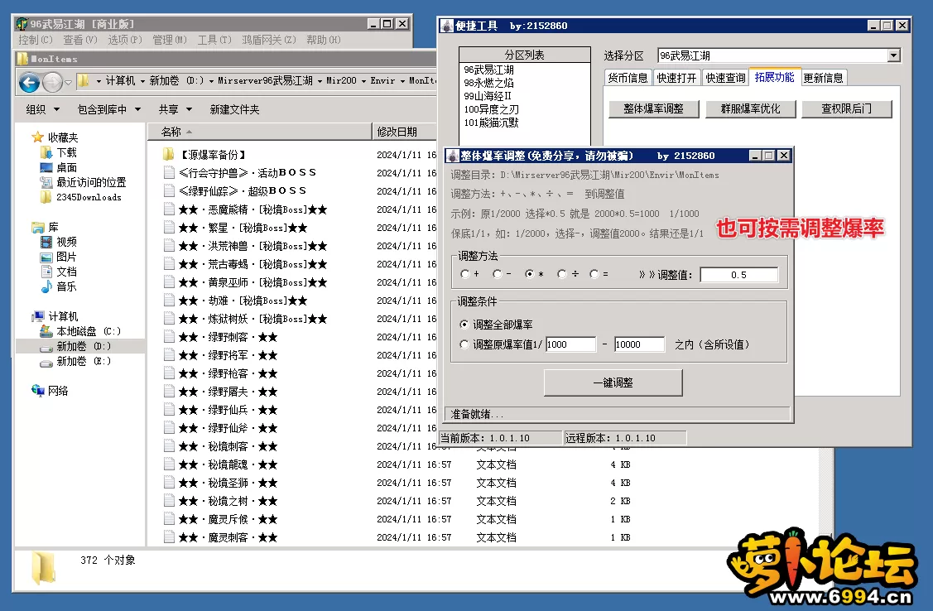This screenshot has height=611, width=933.
Task: Select 100异度之刃 in 分区列表
Action: point(492,109)
